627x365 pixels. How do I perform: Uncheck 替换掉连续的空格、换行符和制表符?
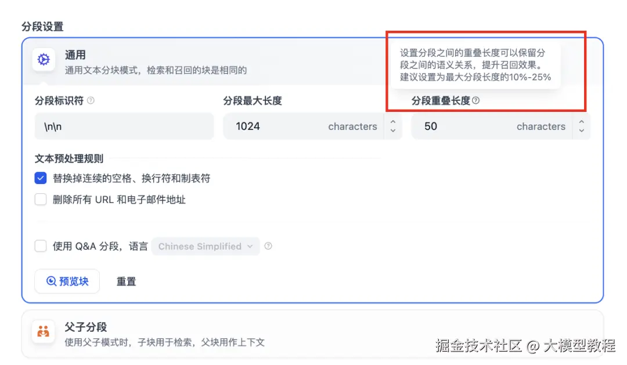click(x=41, y=178)
